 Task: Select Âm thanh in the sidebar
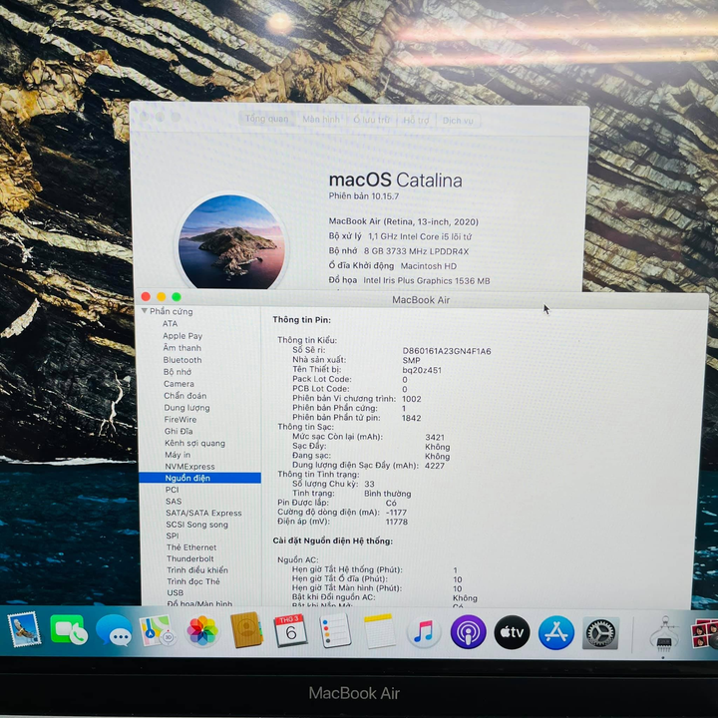tap(181, 348)
